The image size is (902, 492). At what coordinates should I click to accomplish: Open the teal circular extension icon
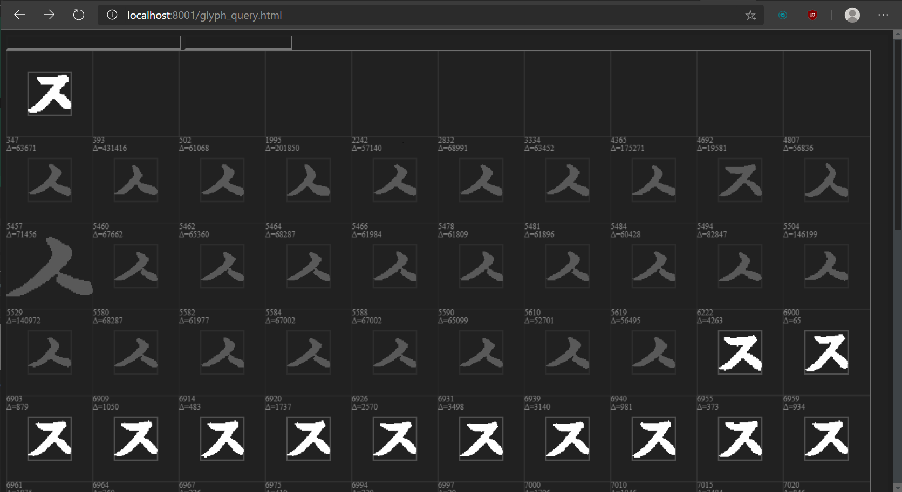pyautogui.click(x=783, y=15)
